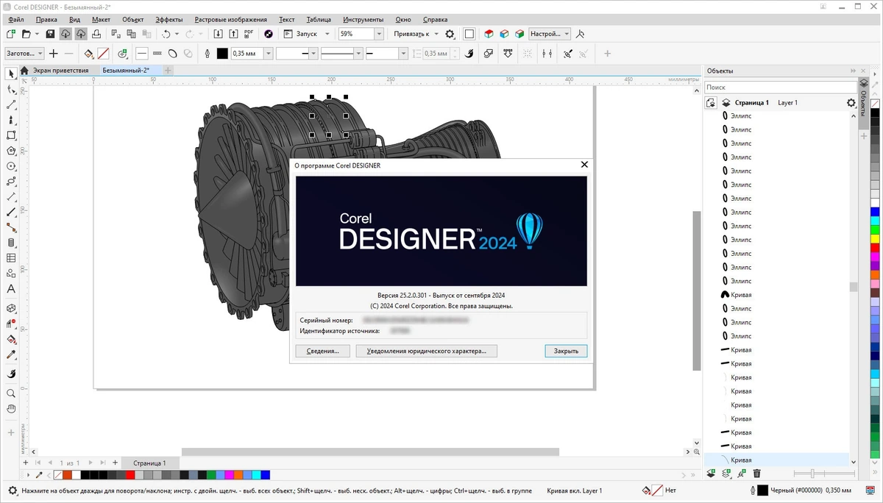Click the Objects panel settings gear

[851, 103]
